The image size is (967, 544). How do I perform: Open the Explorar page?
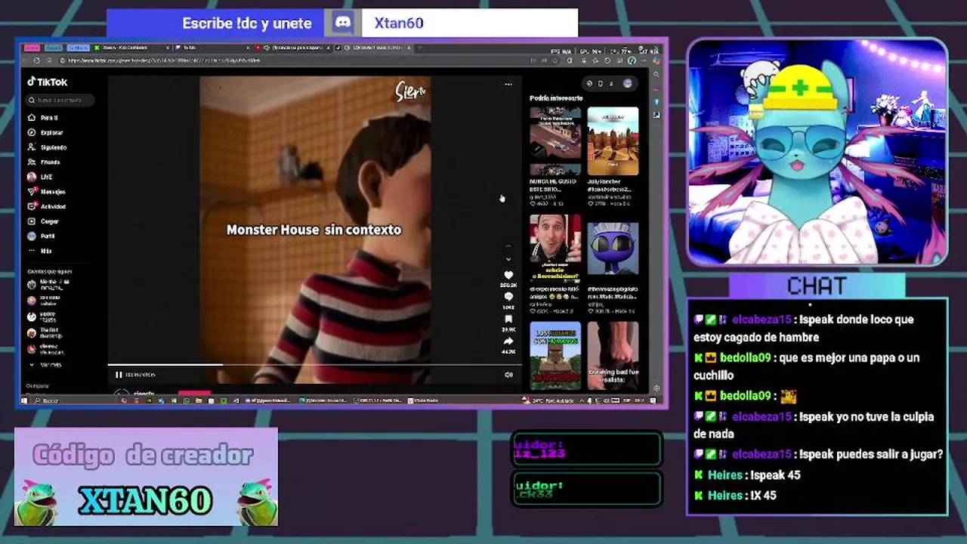click(x=45, y=132)
